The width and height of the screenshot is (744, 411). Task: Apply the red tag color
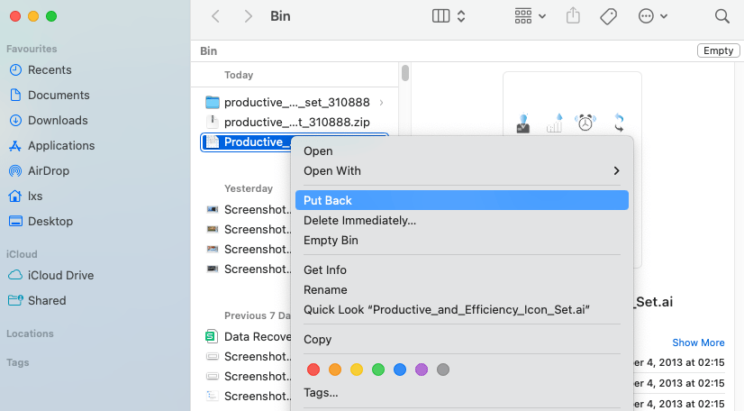tap(313, 370)
